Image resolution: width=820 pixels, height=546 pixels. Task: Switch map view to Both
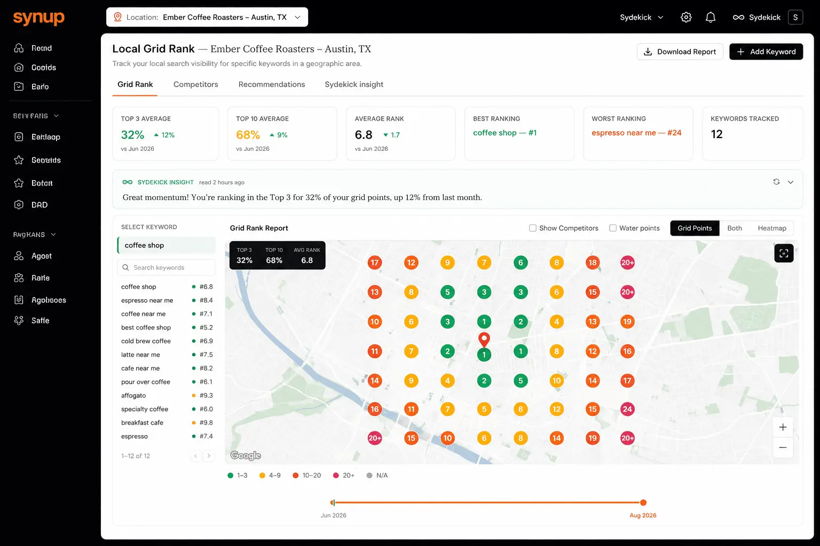click(735, 228)
